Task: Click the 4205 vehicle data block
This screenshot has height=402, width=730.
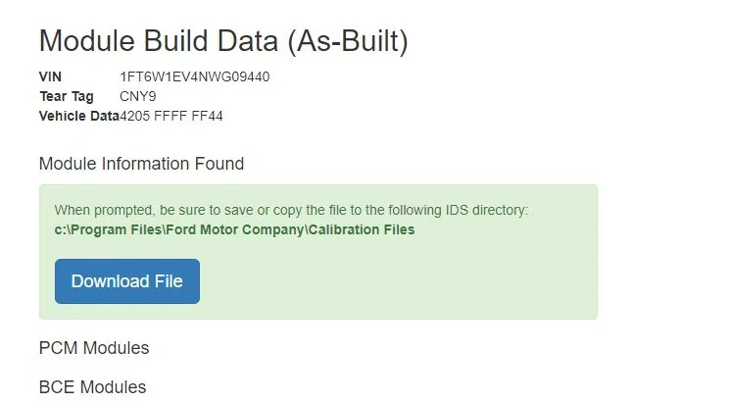Action: pyautogui.click(x=135, y=117)
